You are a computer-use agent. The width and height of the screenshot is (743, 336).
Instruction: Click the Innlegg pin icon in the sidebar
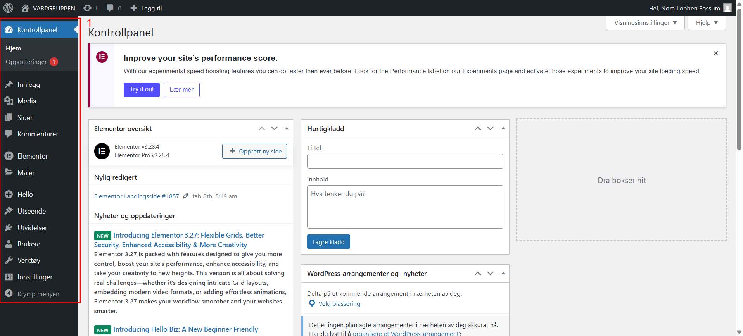tap(9, 84)
